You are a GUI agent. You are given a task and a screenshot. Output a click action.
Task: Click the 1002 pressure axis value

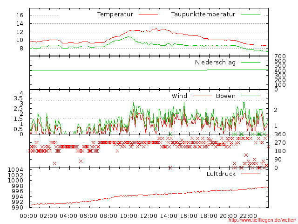[15, 175]
